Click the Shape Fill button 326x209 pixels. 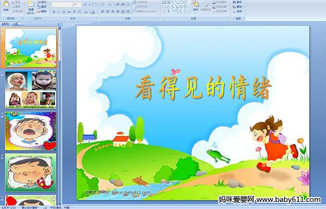point(220,2)
